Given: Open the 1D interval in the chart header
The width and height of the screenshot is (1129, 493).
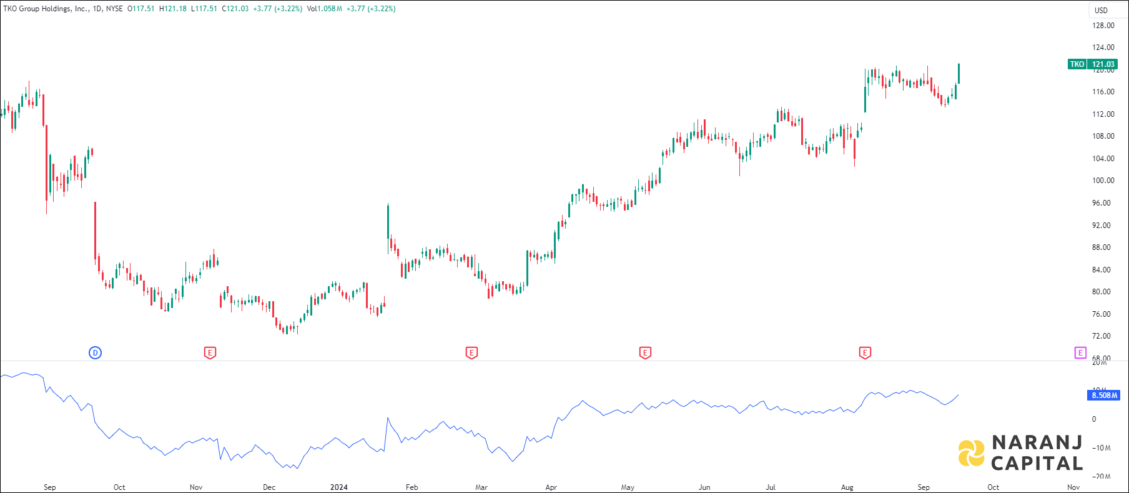Looking at the screenshot, I should click(97, 9).
